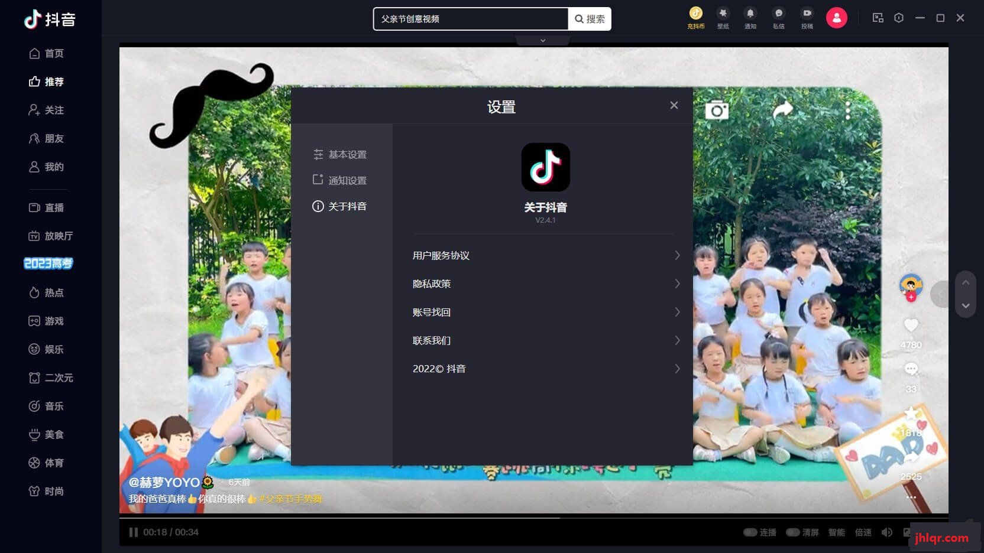Open 直播 in left sidebar

46,207
